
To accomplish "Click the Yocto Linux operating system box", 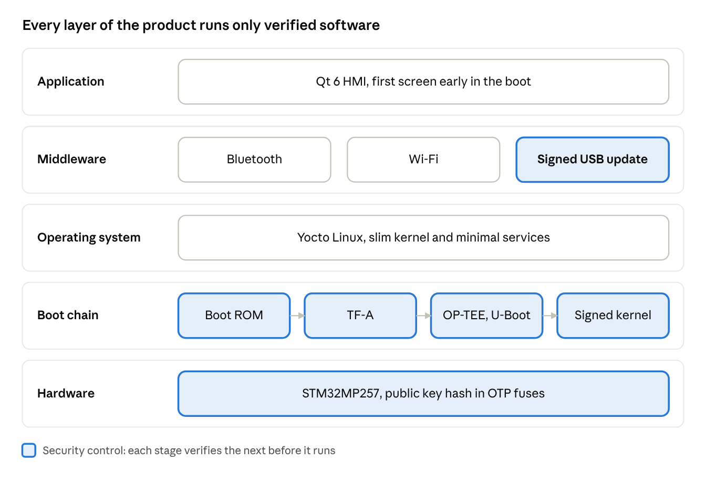I will [423, 238].
